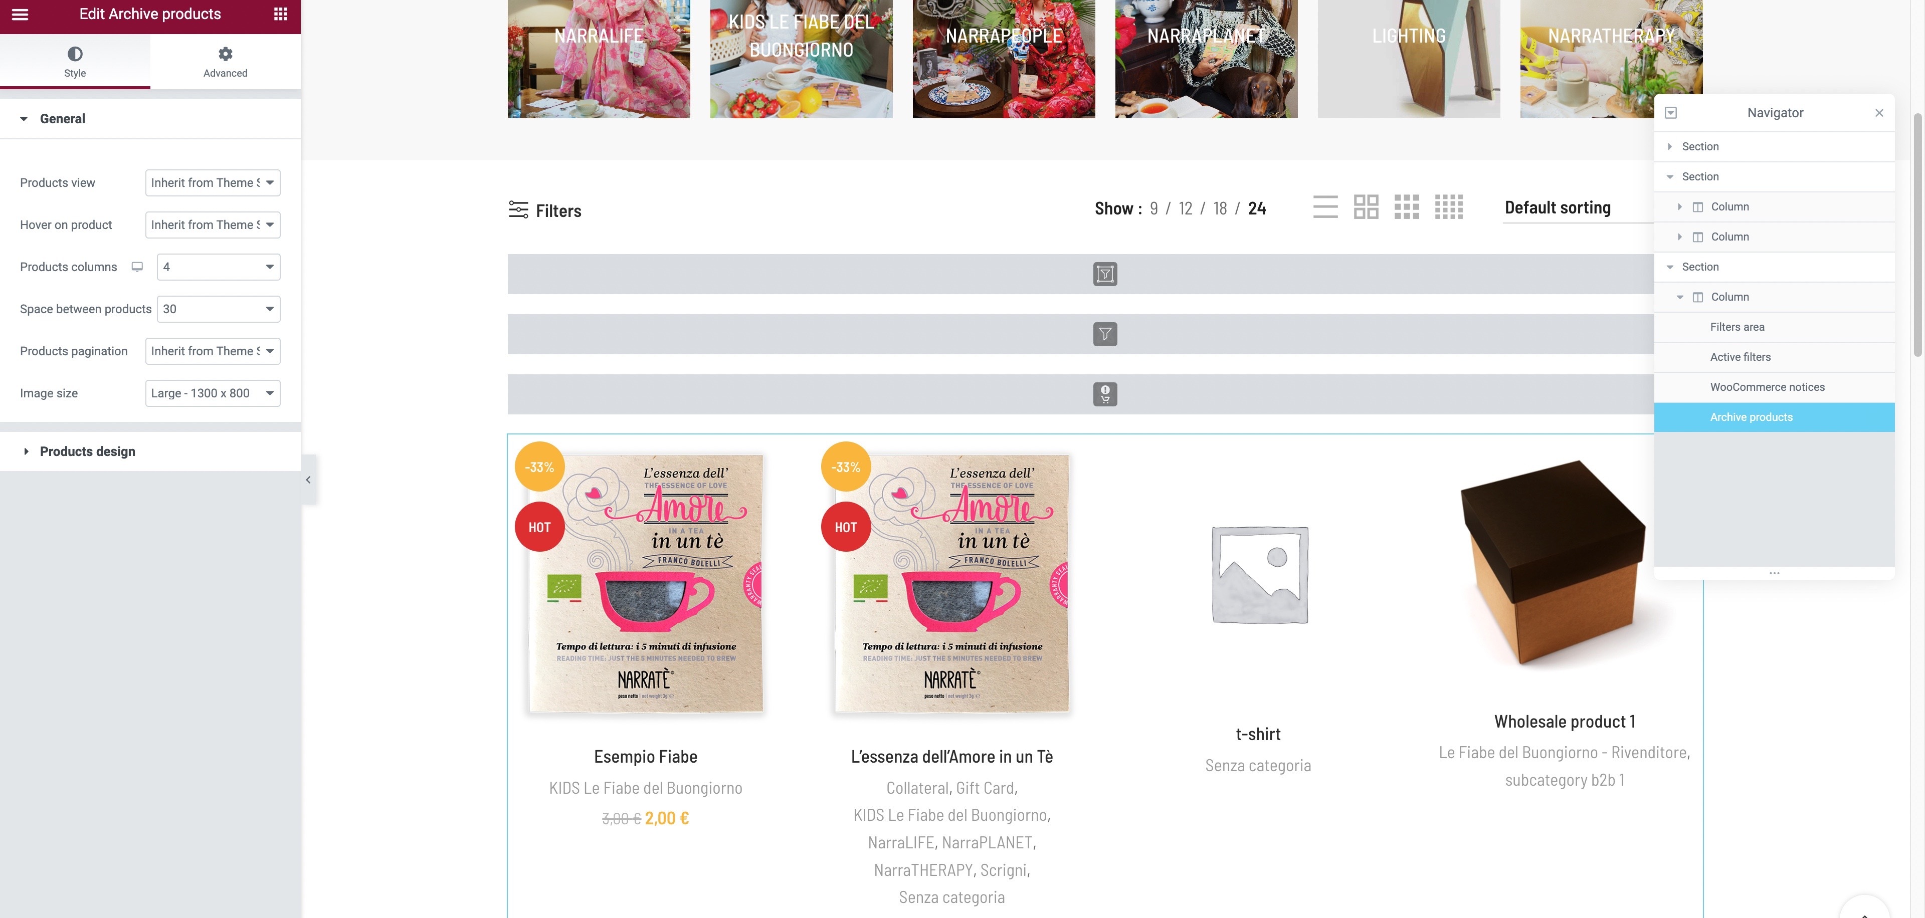Image resolution: width=1925 pixels, height=918 pixels.
Task: Click the responsive device icon beside Products columns
Action: 137,267
